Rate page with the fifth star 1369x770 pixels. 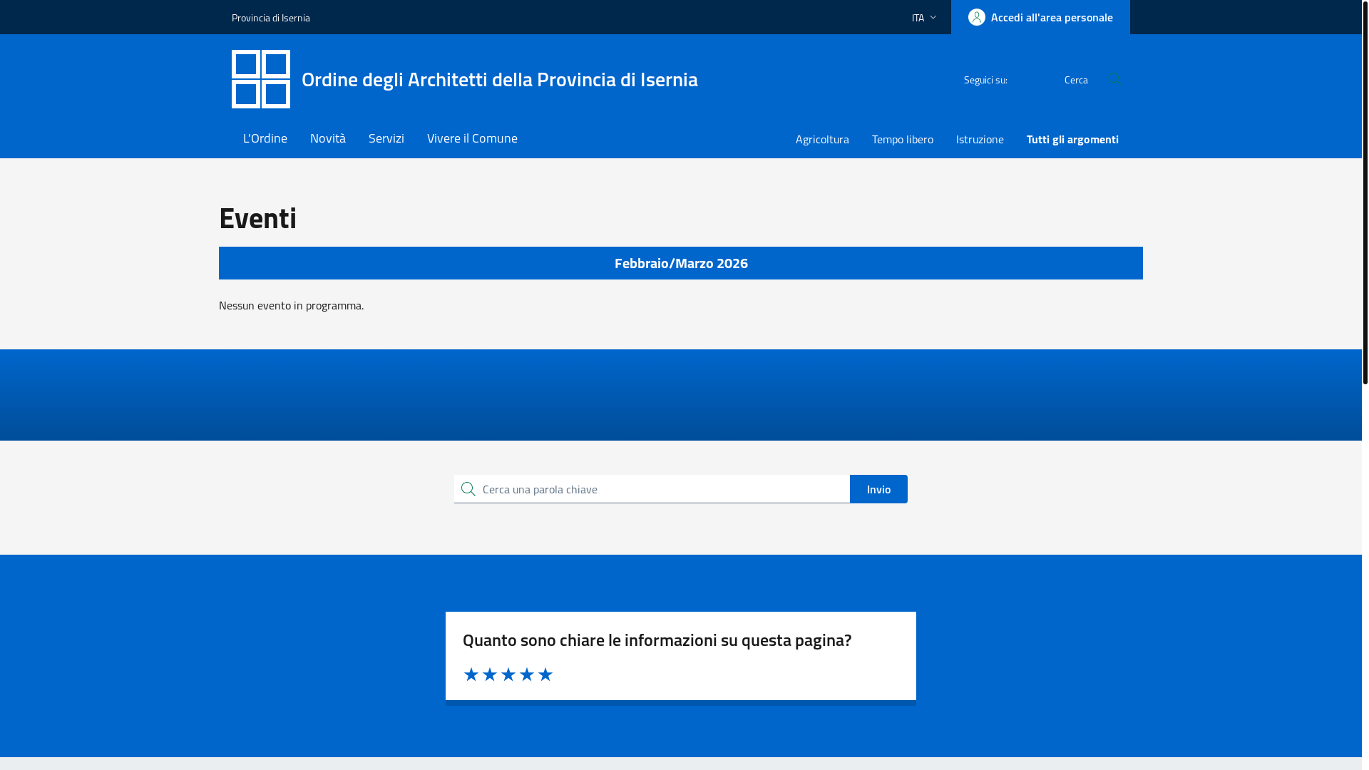545,674
